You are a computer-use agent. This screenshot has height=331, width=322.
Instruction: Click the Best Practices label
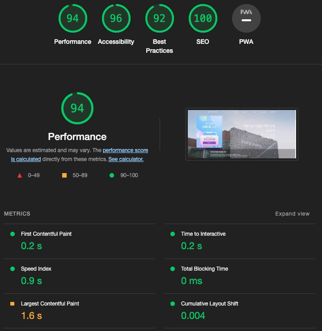[x=159, y=46]
